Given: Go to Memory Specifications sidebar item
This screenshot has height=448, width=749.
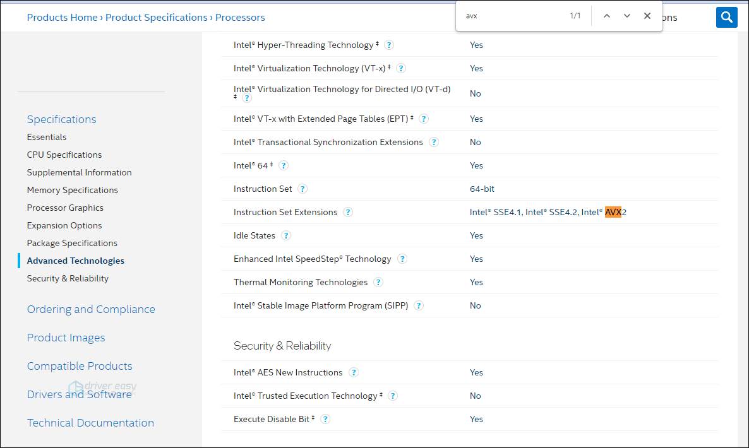Looking at the screenshot, I should pyautogui.click(x=72, y=191).
